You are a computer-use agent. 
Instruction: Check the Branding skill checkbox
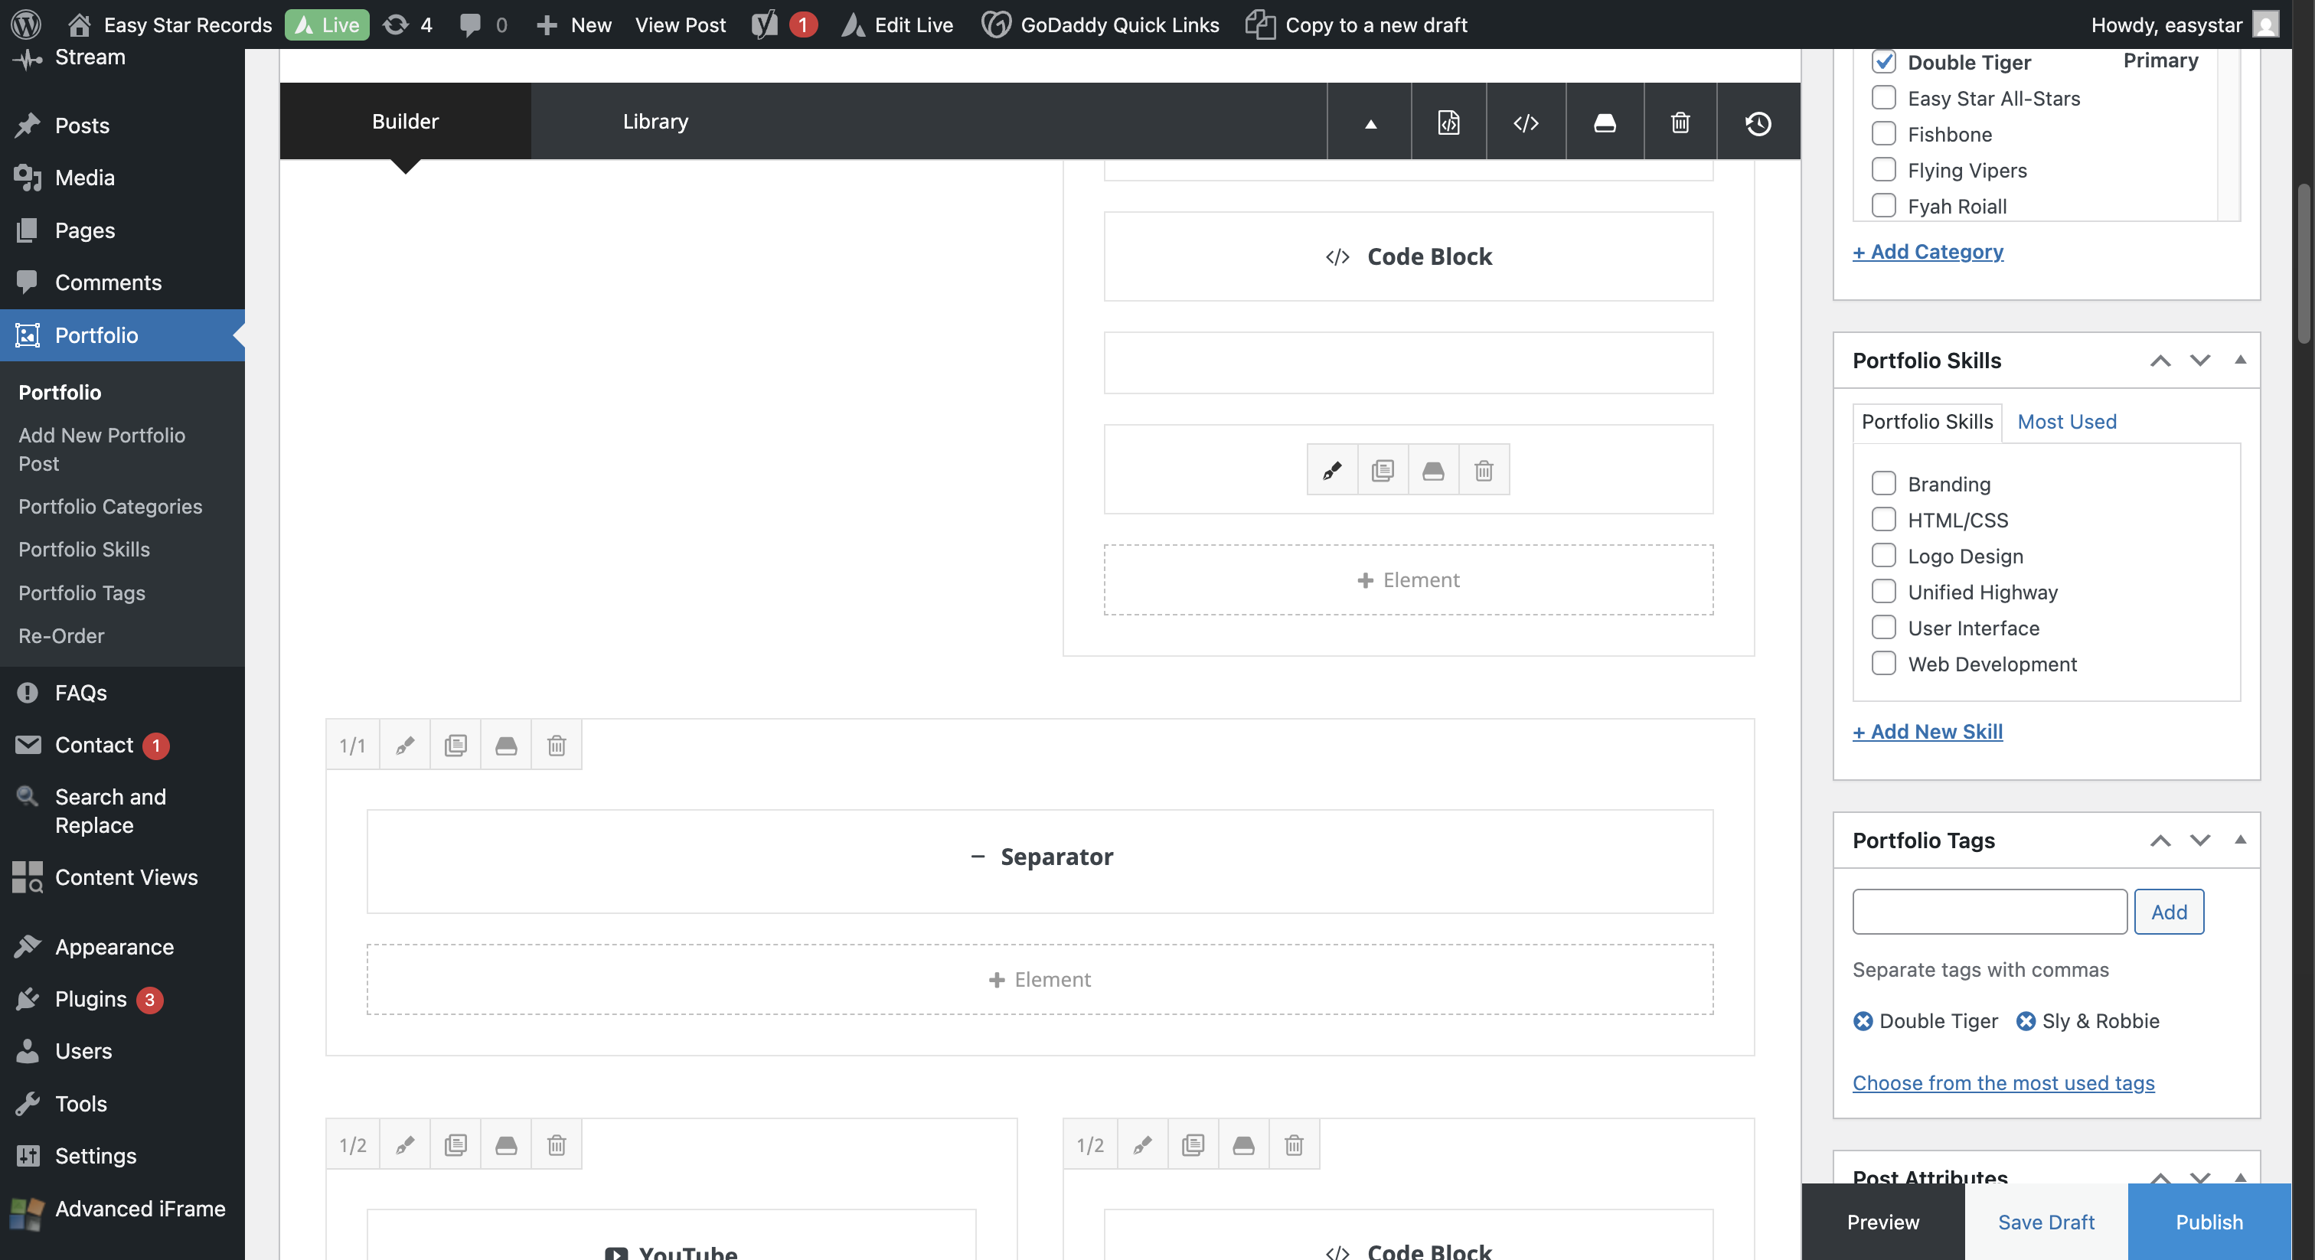[1884, 484]
